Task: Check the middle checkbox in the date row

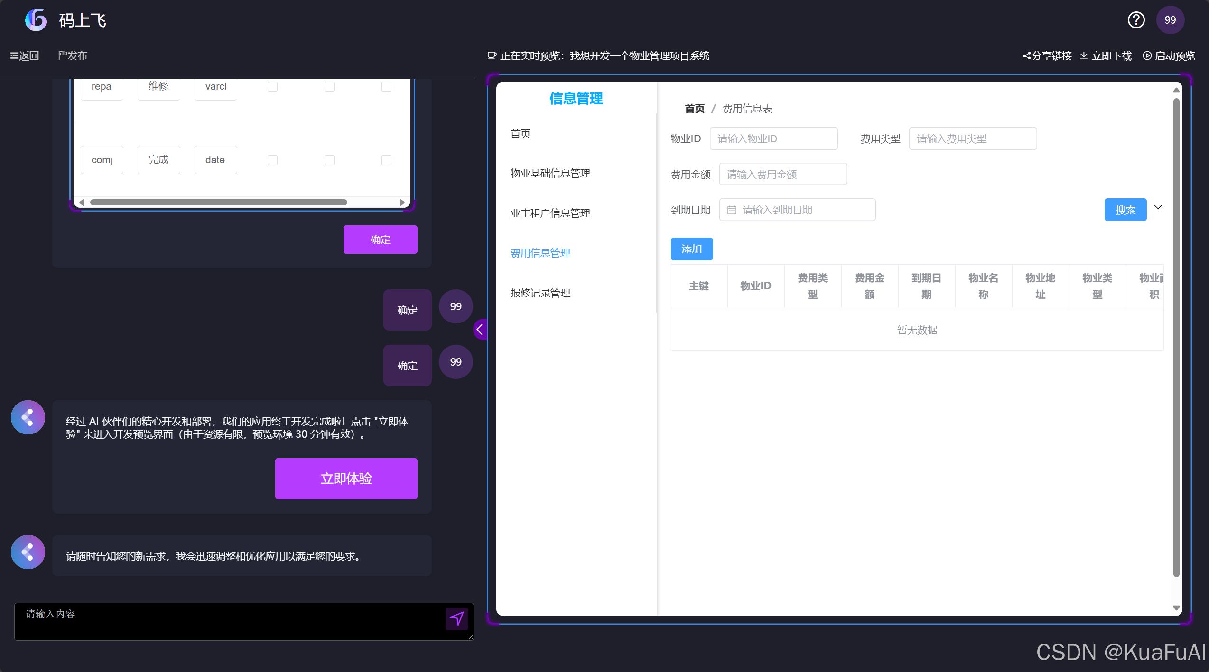Action: pos(329,160)
